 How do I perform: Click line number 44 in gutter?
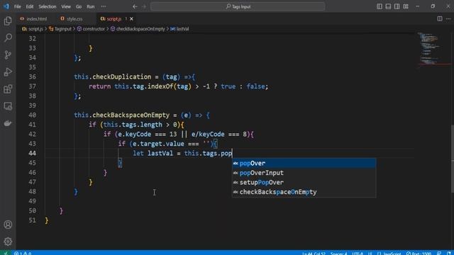tap(32, 154)
